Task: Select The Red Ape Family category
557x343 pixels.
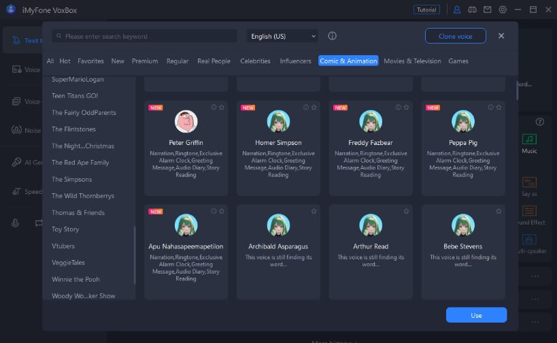Action: pos(80,163)
